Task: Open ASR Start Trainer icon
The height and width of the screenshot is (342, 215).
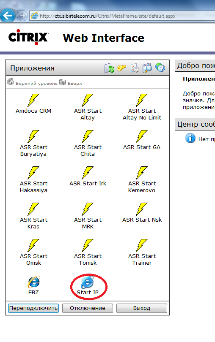Action: [x=142, y=246]
